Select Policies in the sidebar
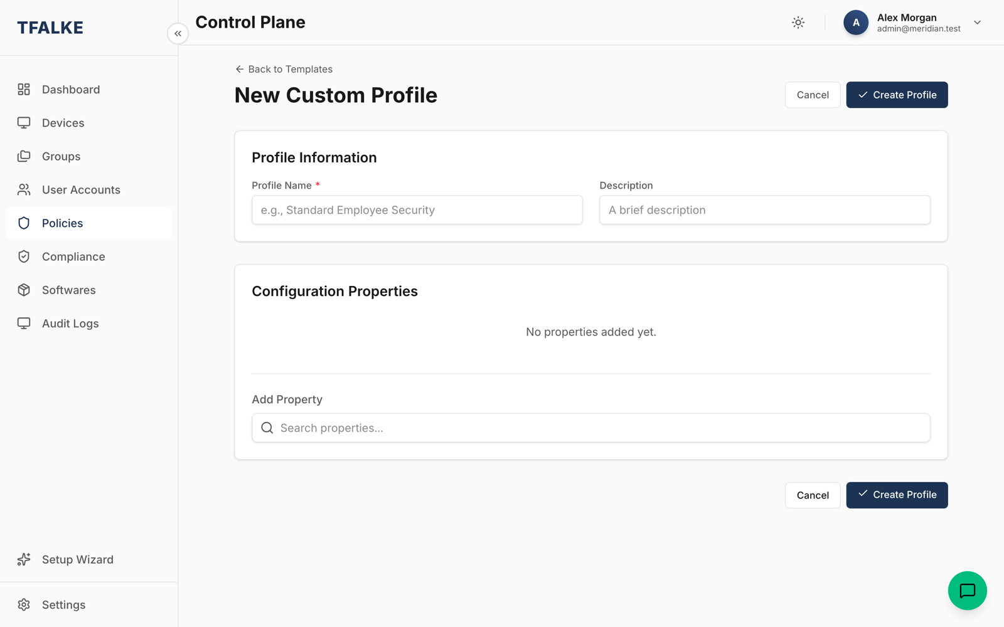 pos(89,223)
